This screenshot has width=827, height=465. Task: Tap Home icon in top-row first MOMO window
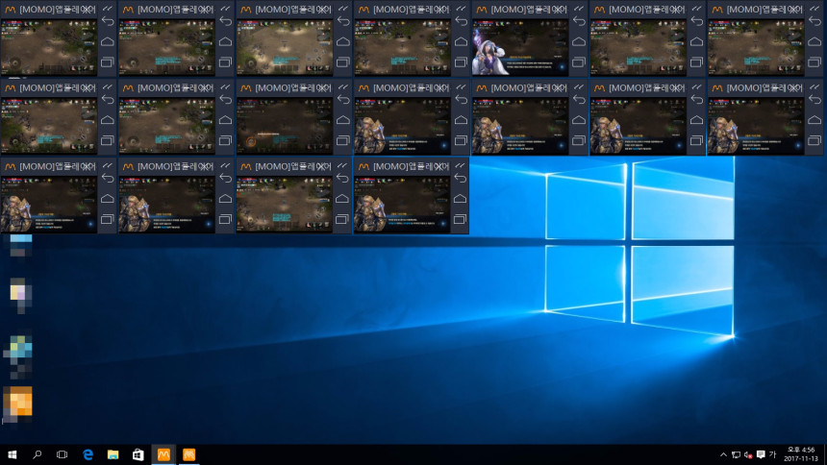click(x=108, y=41)
